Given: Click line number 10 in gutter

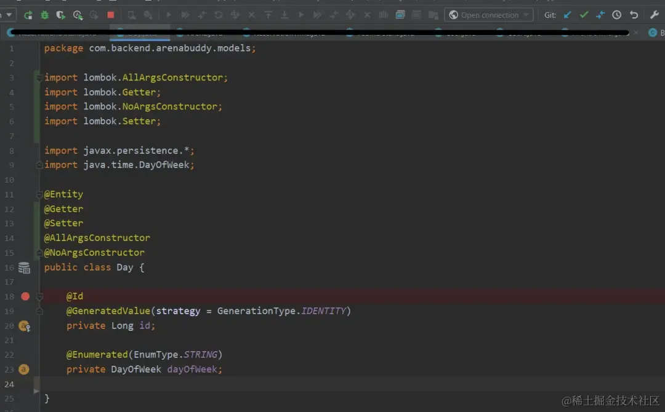Looking at the screenshot, I should [9, 180].
